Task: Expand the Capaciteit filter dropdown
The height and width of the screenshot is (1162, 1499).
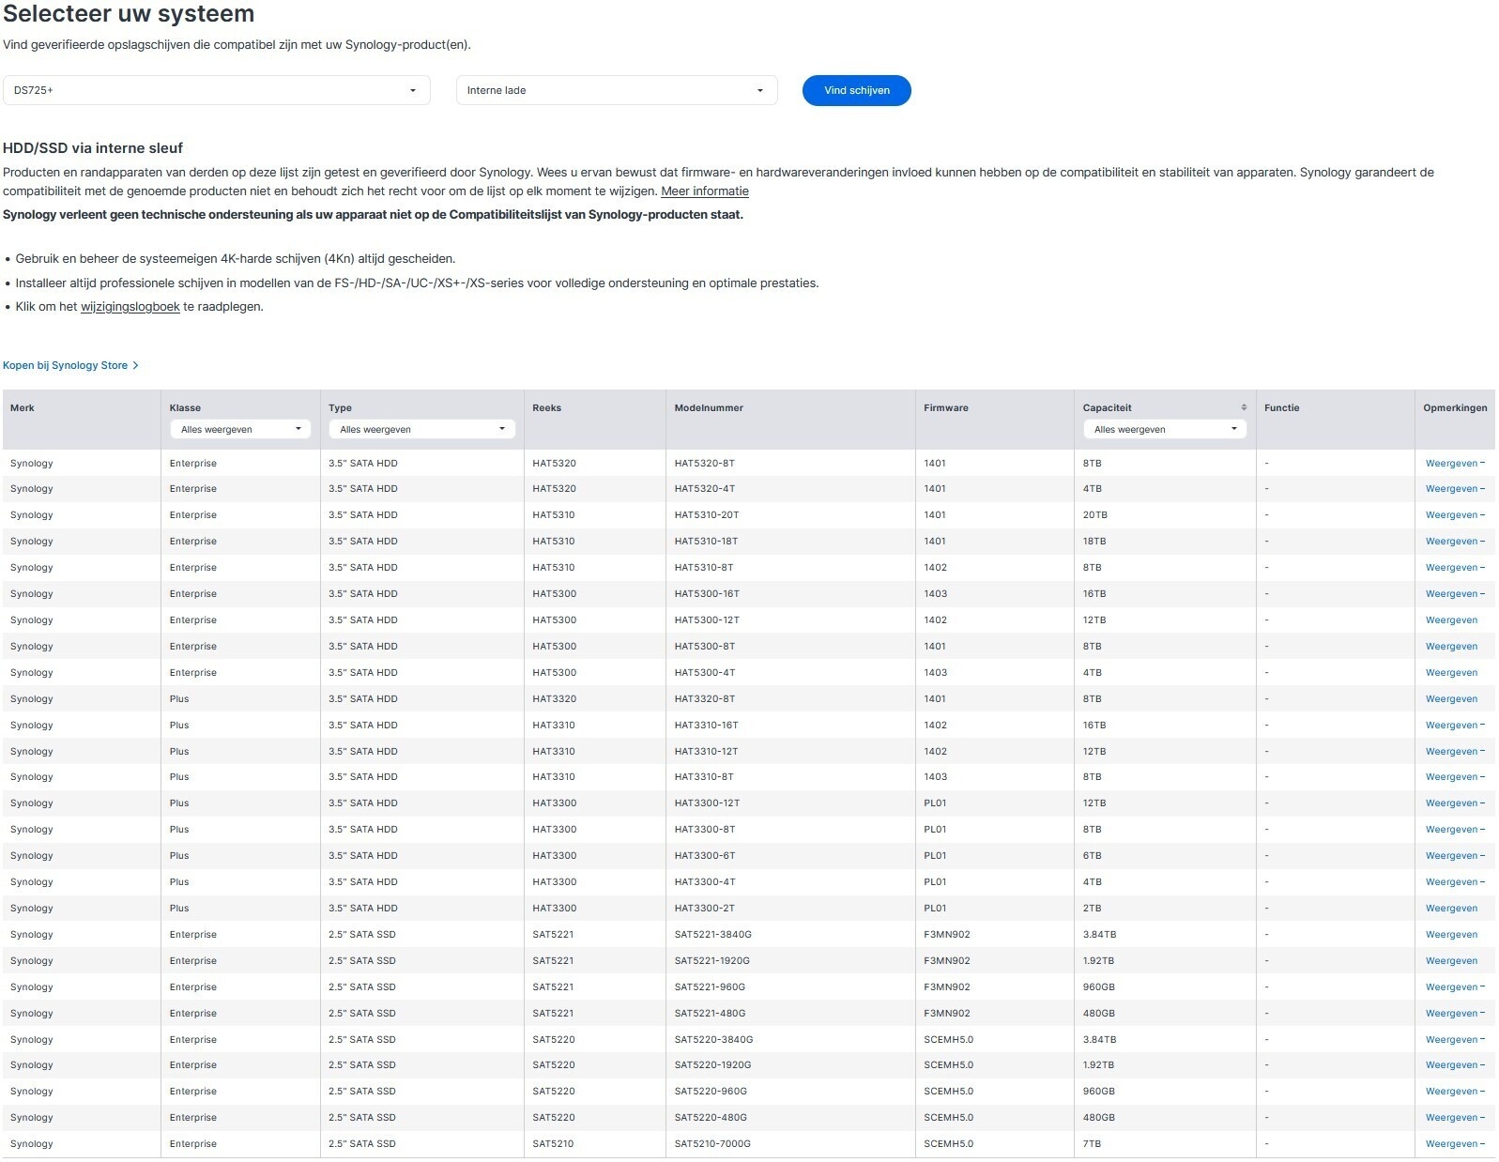Action: pos(1165,429)
